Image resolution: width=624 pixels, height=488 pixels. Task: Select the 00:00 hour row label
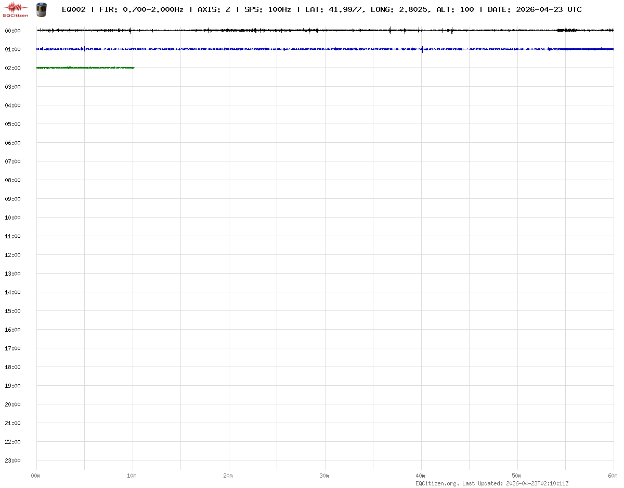[x=12, y=31]
